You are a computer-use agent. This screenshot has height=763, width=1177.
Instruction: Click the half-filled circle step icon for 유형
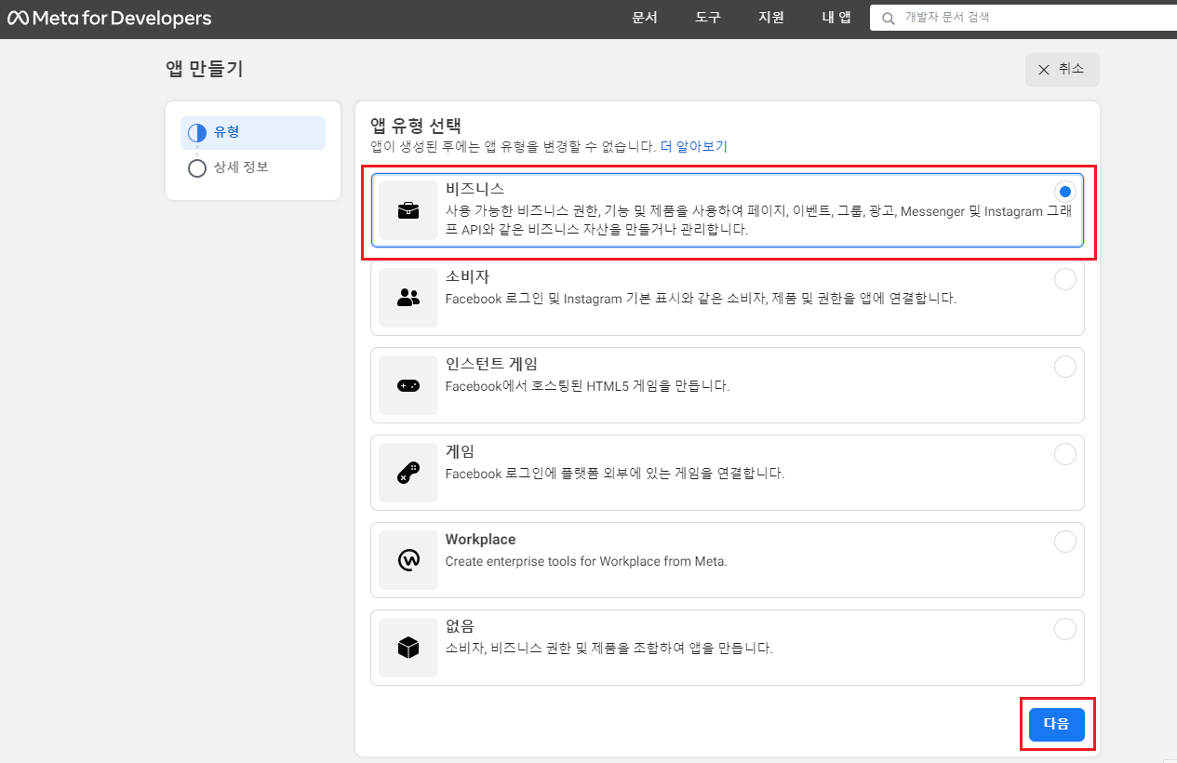(x=197, y=133)
